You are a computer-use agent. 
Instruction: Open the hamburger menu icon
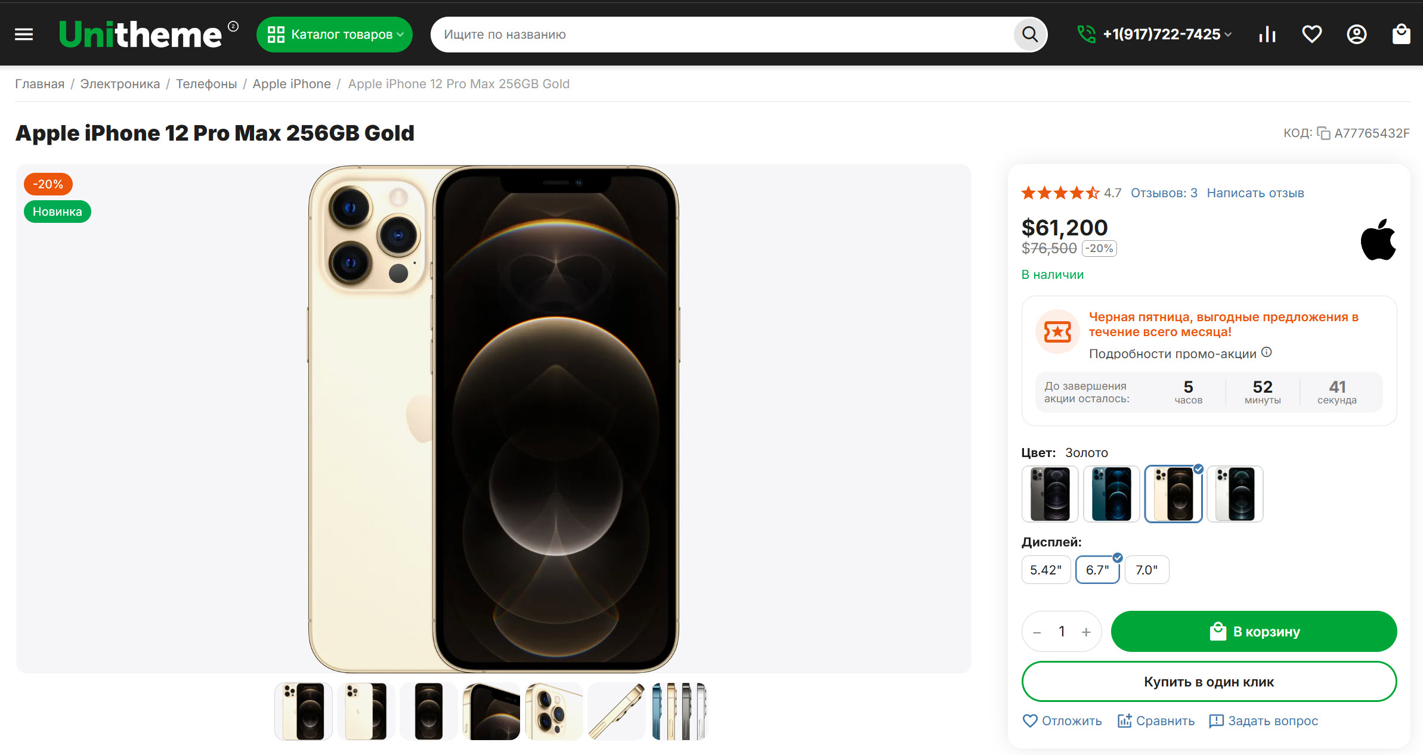24,35
